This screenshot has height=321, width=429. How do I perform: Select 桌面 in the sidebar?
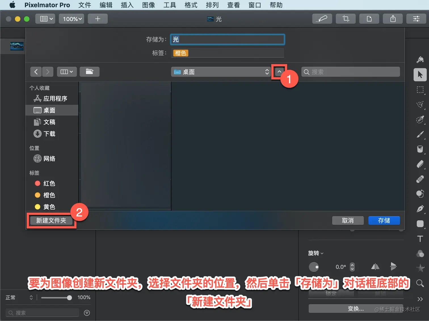(x=52, y=110)
